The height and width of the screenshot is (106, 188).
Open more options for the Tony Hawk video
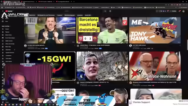180,45
